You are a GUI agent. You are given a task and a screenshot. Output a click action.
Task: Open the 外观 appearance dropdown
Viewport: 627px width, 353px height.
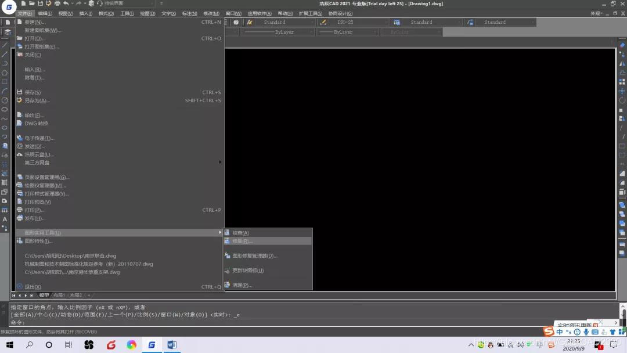pyautogui.click(x=596, y=13)
